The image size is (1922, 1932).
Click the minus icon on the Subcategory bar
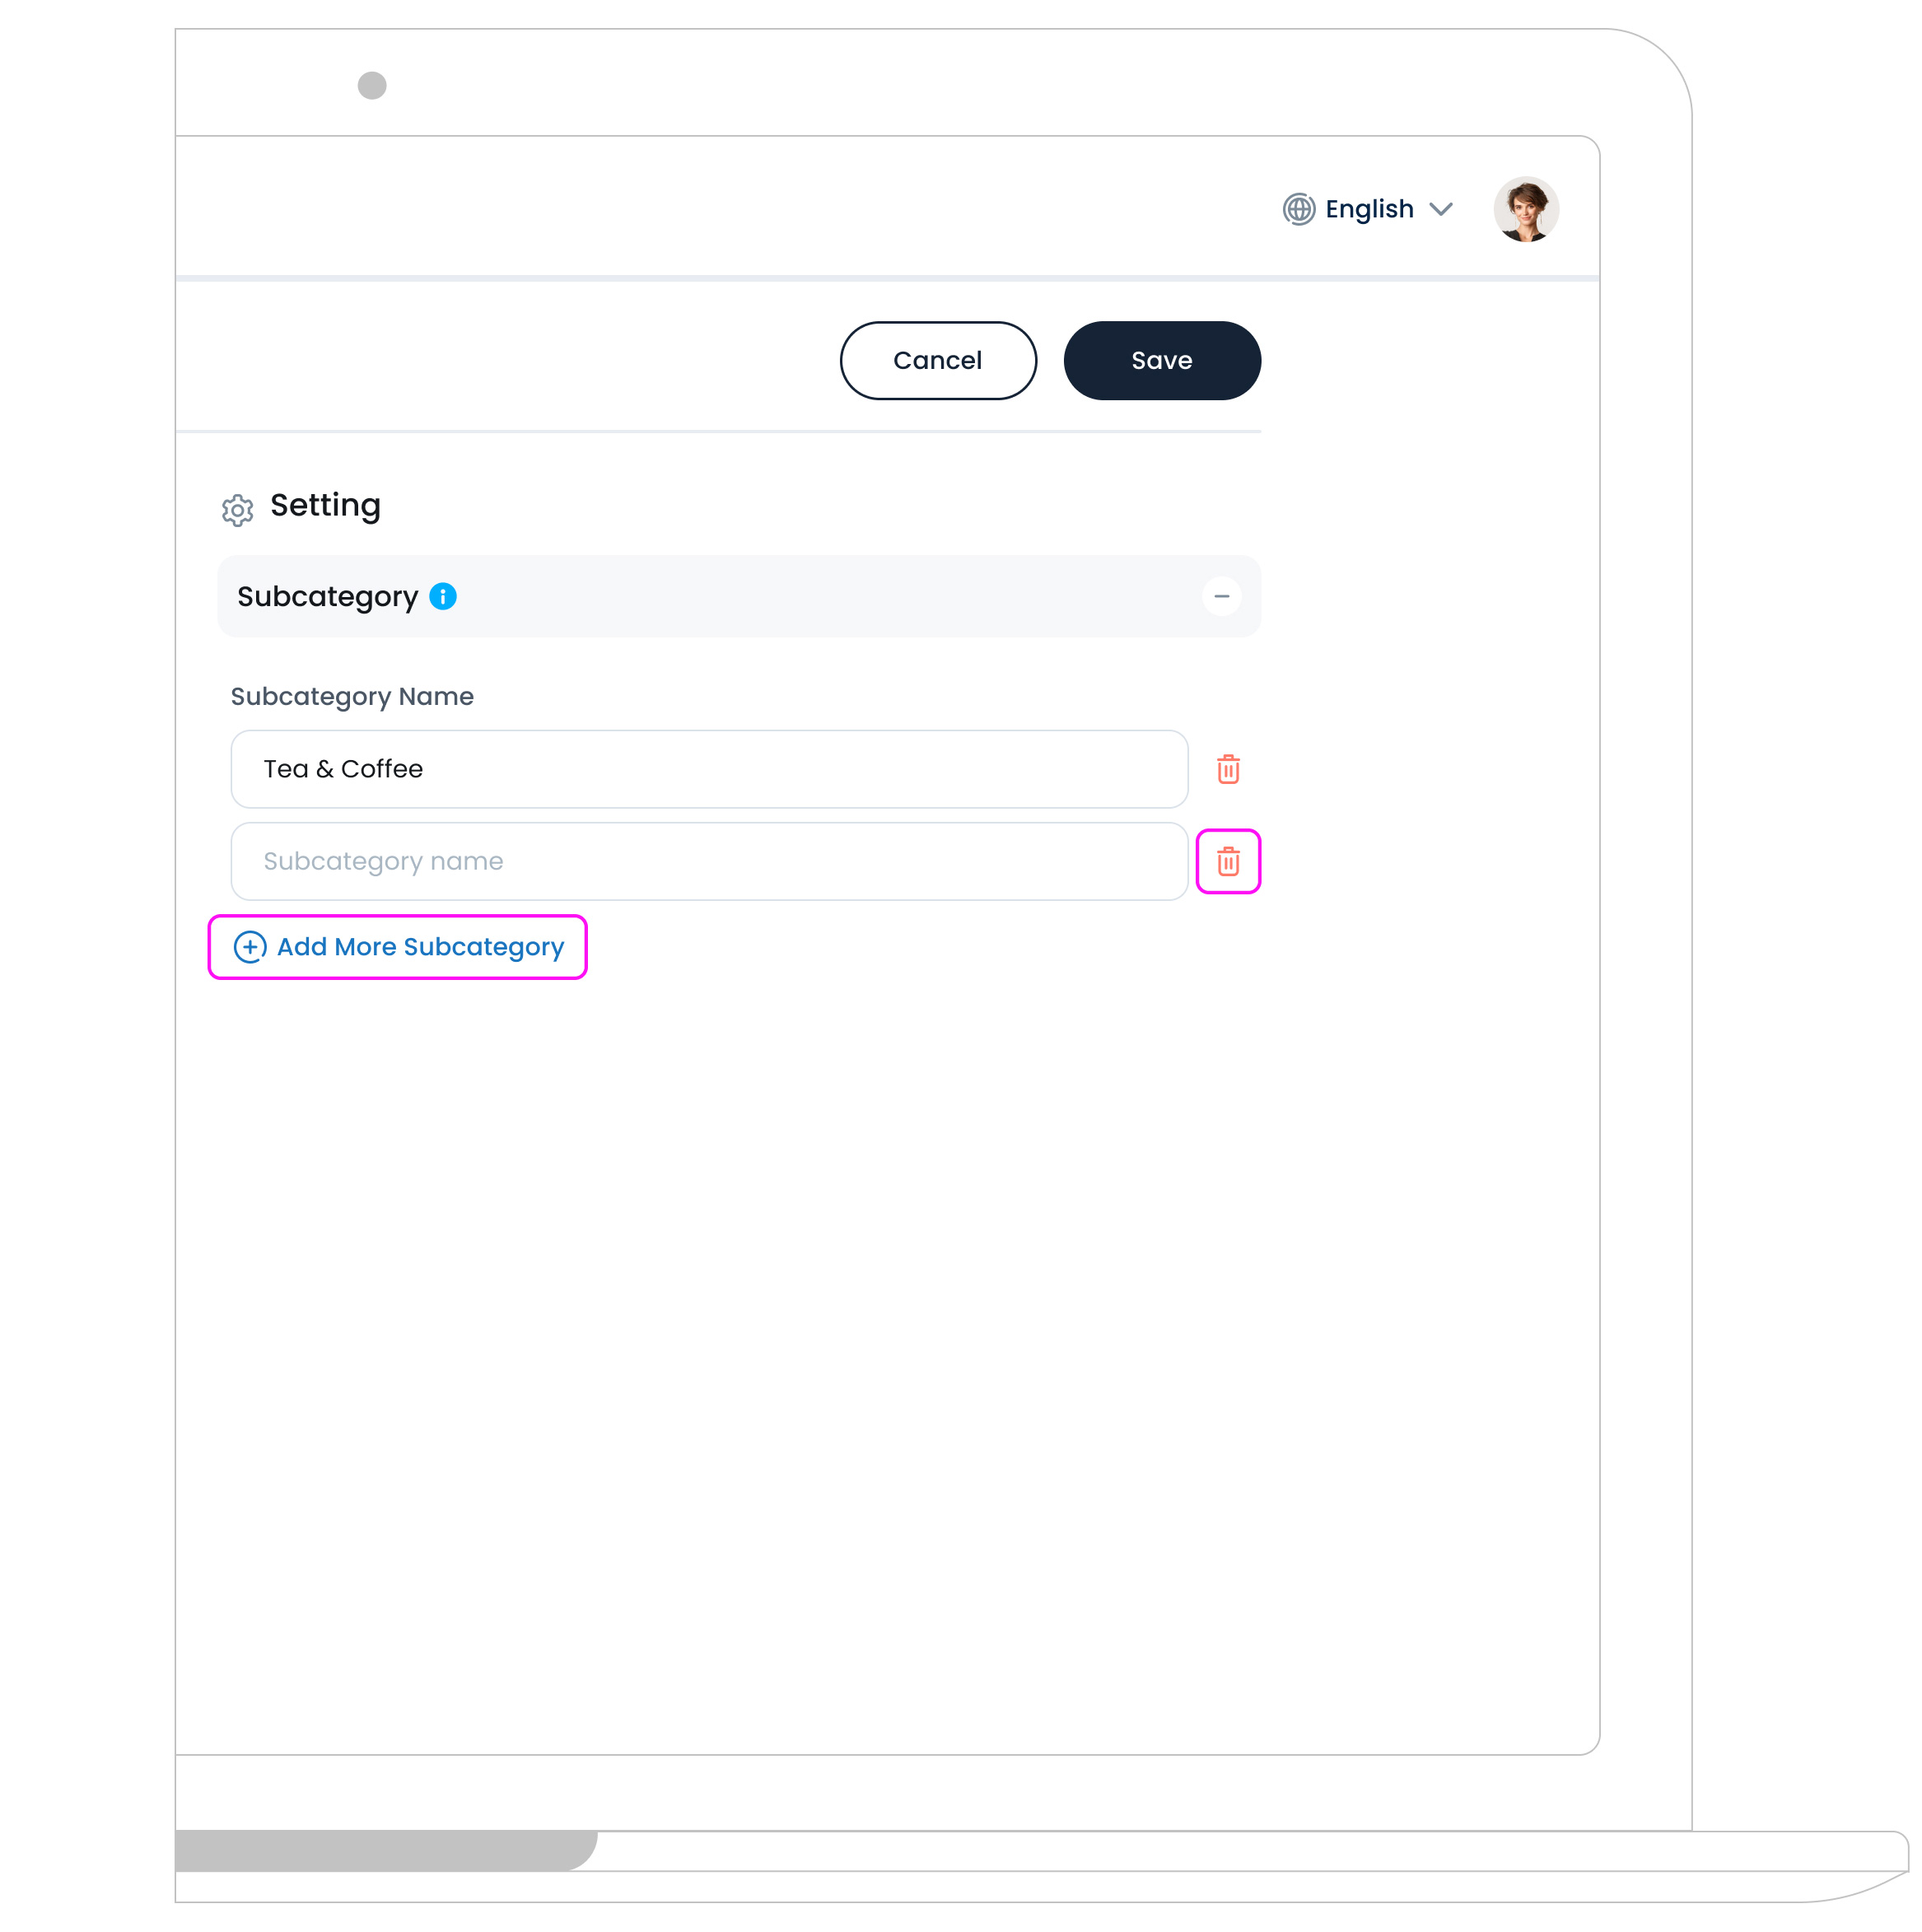coord(1221,597)
